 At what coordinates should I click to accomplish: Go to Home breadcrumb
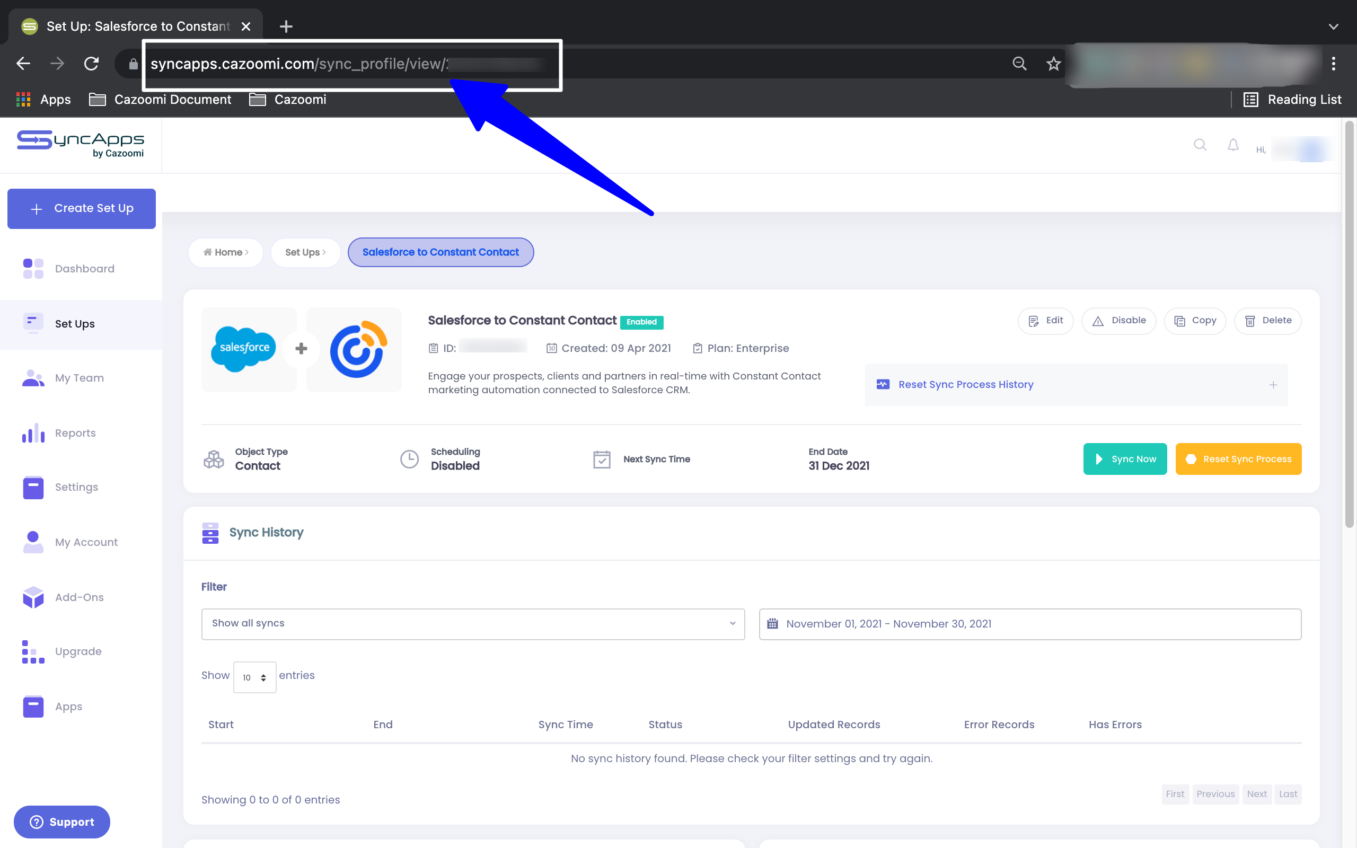(226, 252)
